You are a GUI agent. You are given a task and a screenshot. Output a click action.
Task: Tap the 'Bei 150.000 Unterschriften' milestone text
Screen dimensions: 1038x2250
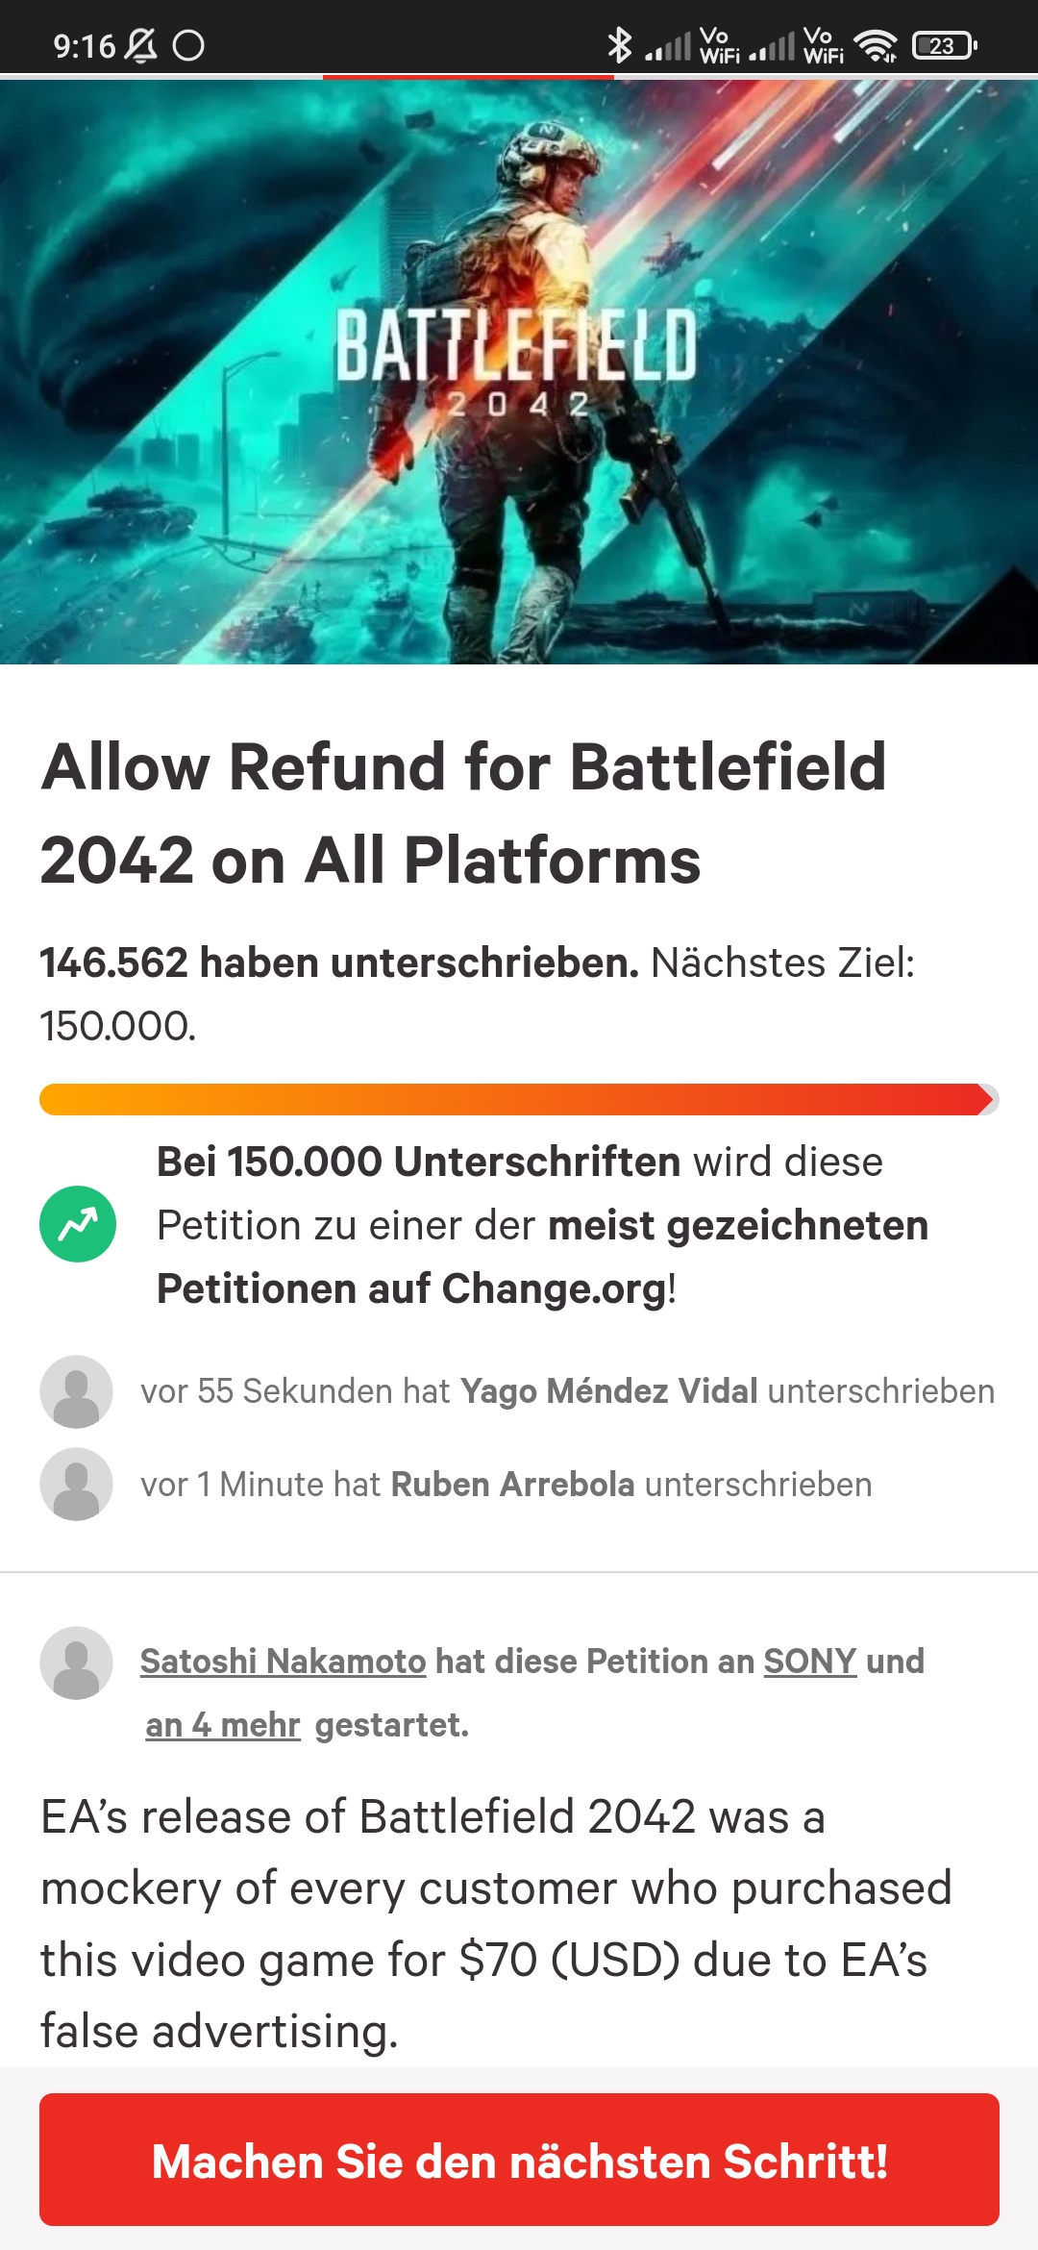(542, 1224)
